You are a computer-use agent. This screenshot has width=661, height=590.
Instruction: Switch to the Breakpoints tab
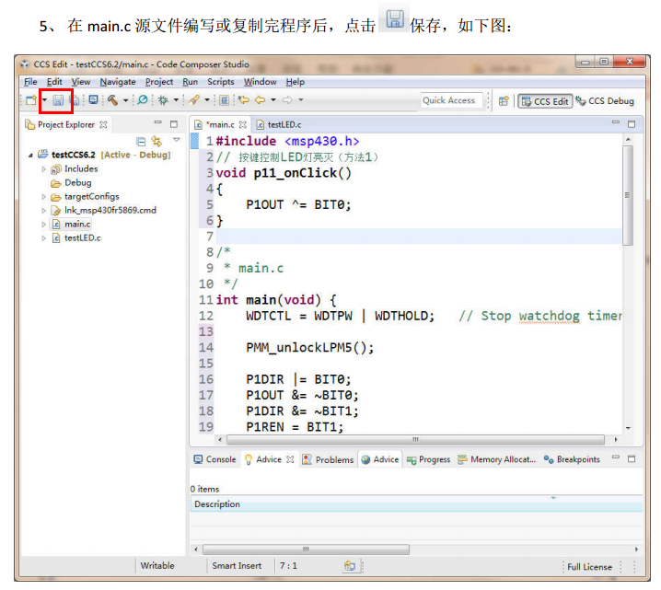tap(572, 459)
